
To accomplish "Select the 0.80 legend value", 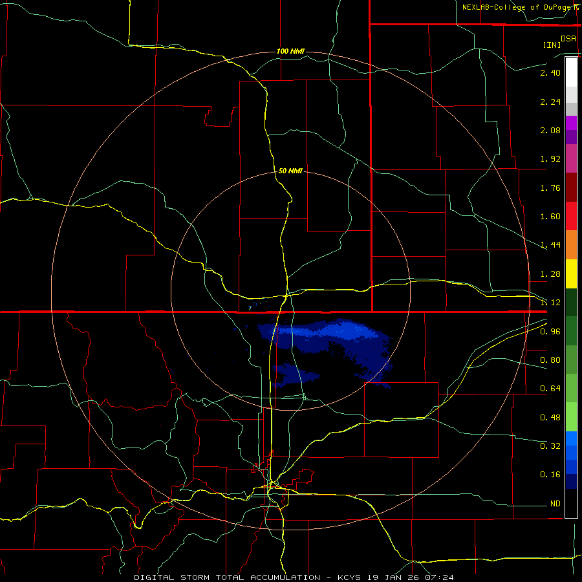I will [550, 360].
